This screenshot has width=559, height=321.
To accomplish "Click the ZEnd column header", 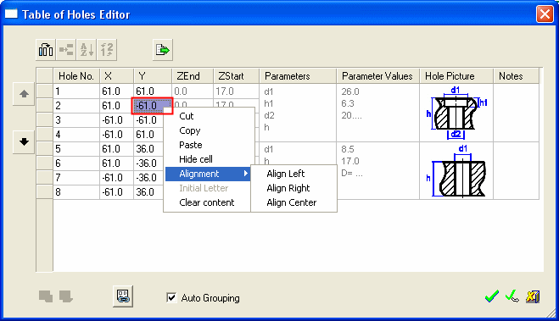I will pos(193,76).
